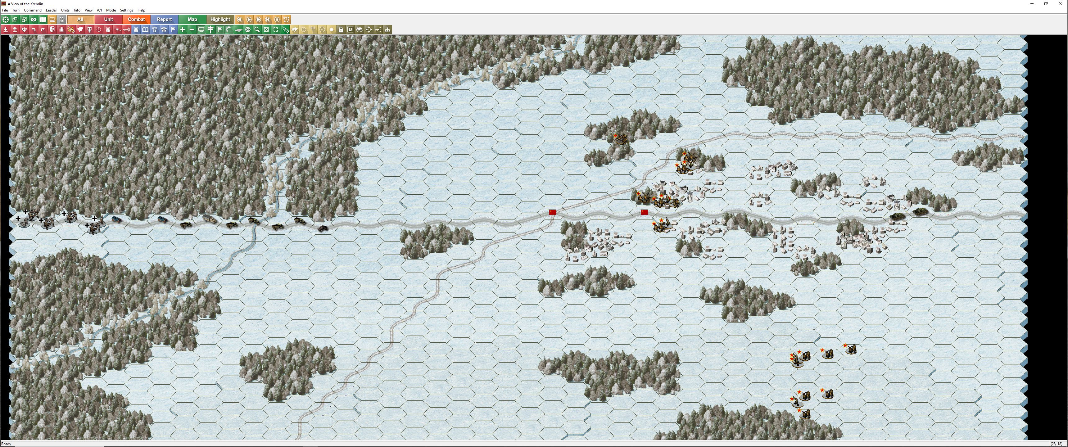Image resolution: width=1068 pixels, height=447 pixels.
Task: Toggle the hex grid outline button
Action: (x=248, y=29)
